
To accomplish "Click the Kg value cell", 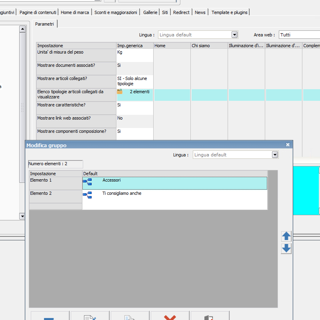I will (x=135, y=55).
